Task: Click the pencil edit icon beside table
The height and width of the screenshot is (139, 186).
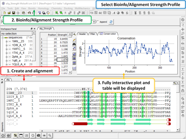Action: click(x=74, y=40)
